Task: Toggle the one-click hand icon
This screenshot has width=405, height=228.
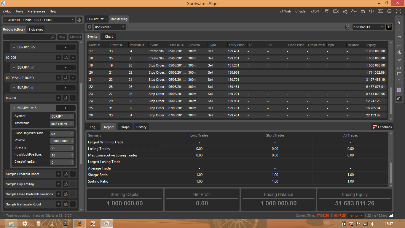Action: tap(354, 11)
